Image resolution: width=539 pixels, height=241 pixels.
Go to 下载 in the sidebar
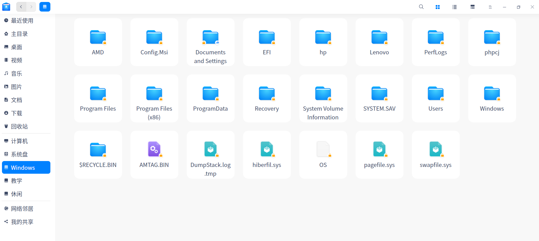pos(16,113)
